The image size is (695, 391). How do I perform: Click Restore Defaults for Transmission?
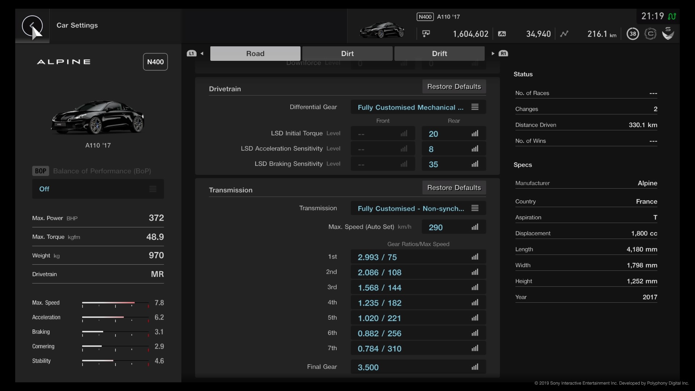[x=454, y=188]
